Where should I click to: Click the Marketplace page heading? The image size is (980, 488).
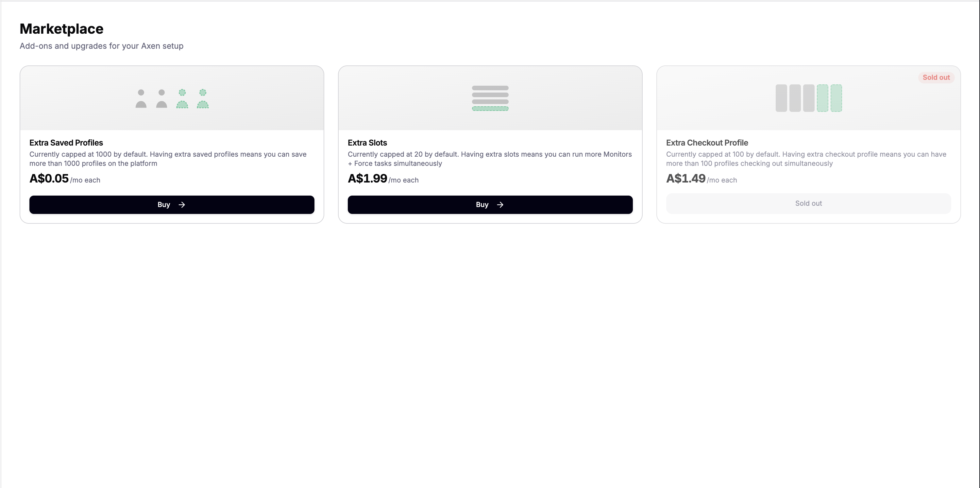[62, 29]
